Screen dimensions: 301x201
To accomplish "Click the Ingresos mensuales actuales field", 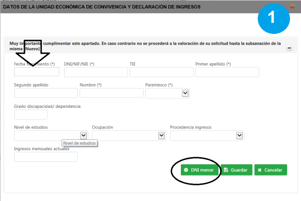I will [46, 157].
